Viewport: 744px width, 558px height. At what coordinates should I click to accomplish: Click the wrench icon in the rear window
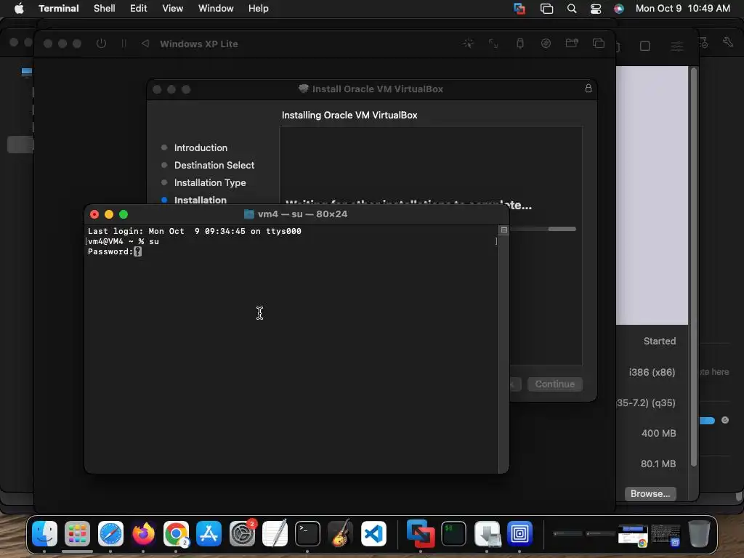point(728,42)
